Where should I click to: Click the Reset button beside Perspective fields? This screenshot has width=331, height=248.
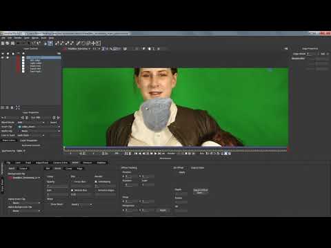(x=163, y=210)
